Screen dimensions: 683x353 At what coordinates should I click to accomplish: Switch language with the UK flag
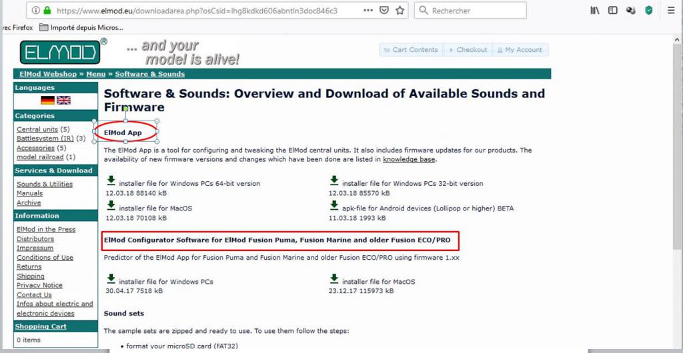pyautogui.click(x=63, y=101)
